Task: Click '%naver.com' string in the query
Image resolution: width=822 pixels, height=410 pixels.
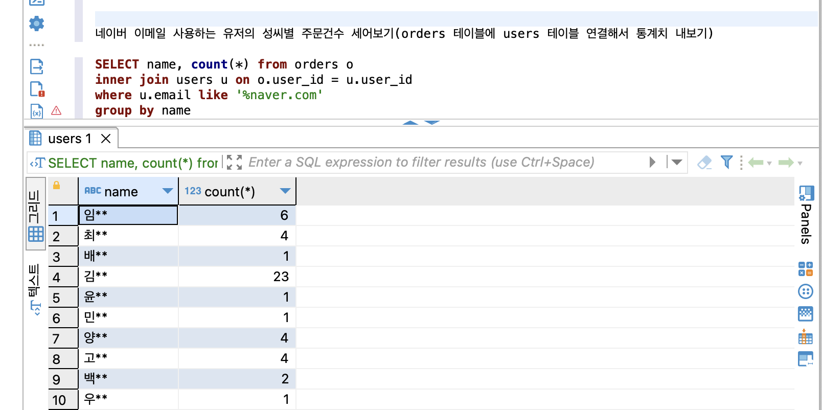Action: click(279, 95)
